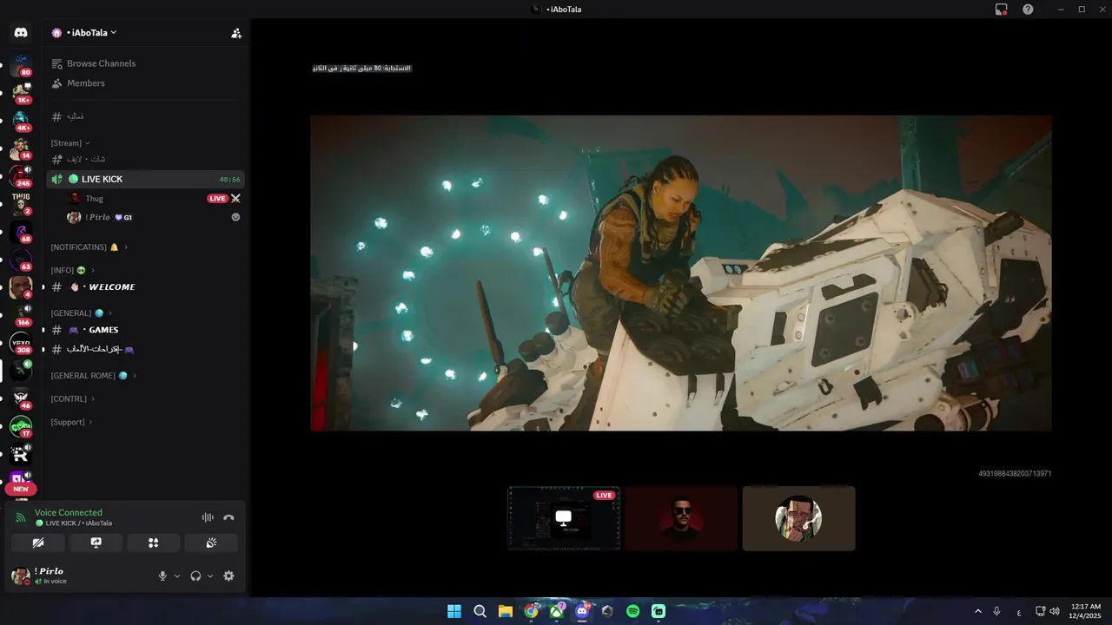Click the LIVE badge beside Thug
The image size is (1112, 625).
217,199
